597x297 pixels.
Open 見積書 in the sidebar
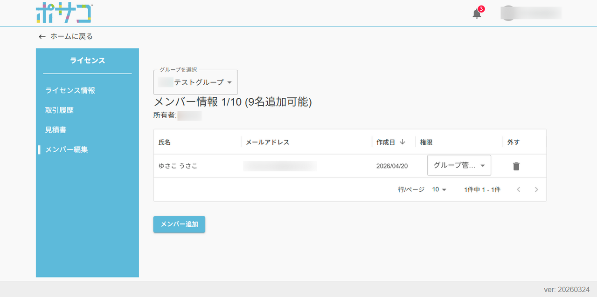(x=56, y=130)
